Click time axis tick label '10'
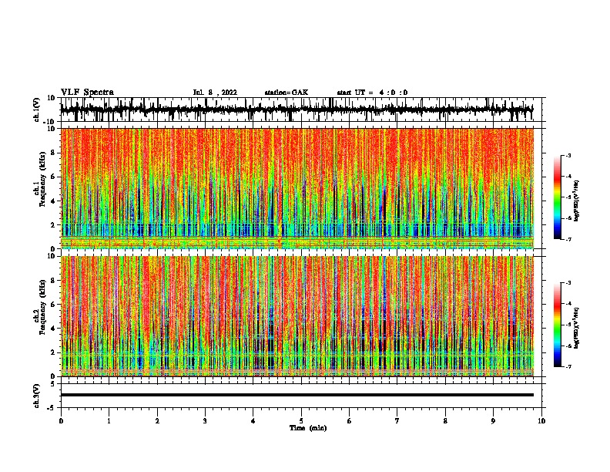Image resolution: width=610 pixels, height=472 pixels. (541, 421)
